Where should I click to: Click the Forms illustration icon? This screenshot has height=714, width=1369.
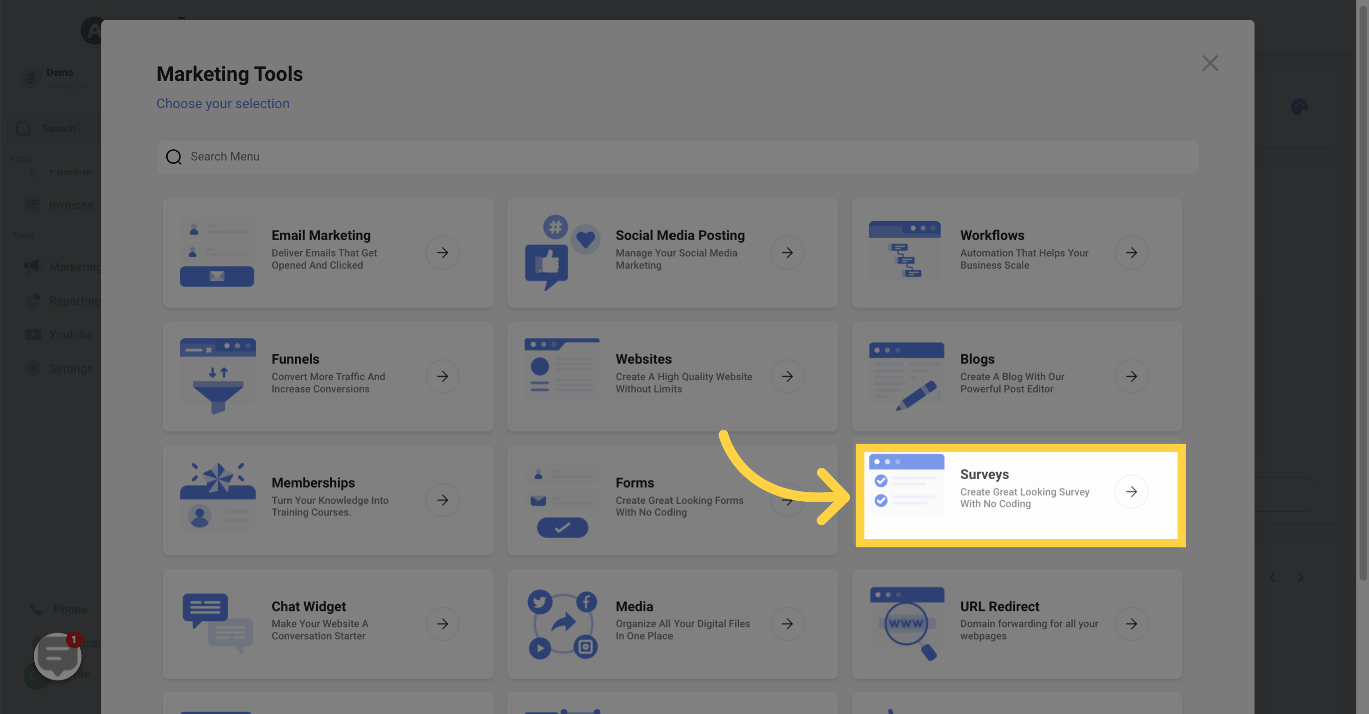click(x=562, y=501)
